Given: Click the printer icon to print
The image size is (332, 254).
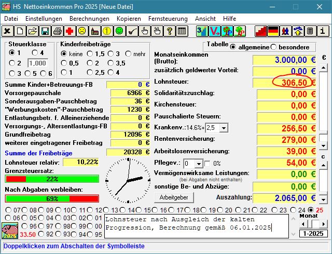Looking at the screenshot, I should (x=57, y=31).
